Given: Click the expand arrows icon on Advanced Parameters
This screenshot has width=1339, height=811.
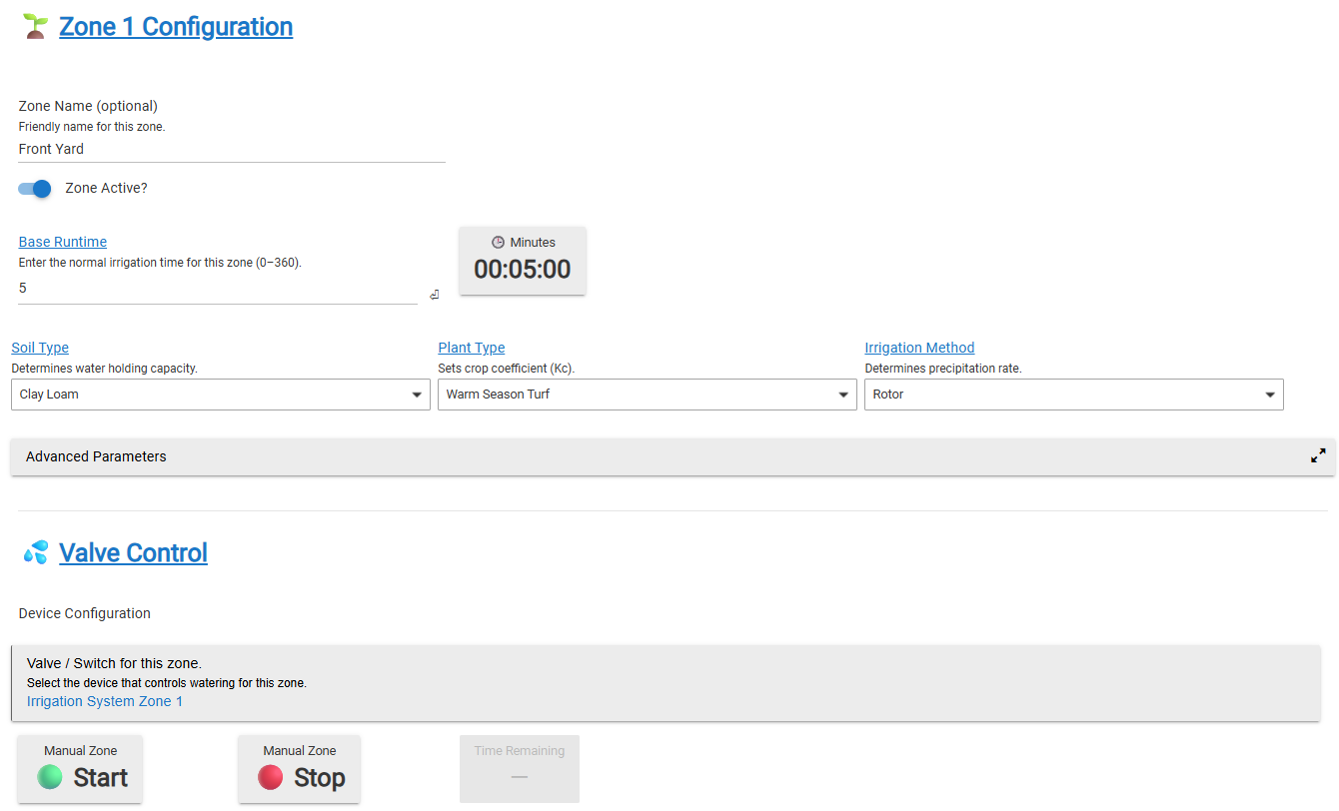Looking at the screenshot, I should click(1318, 455).
